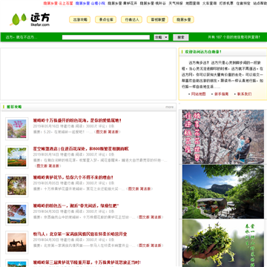Image resolution: width=267 pixels, height=267 pixels.
Task: Open article about 坡峰岭 pink flower sea
Action: tap(77, 120)
